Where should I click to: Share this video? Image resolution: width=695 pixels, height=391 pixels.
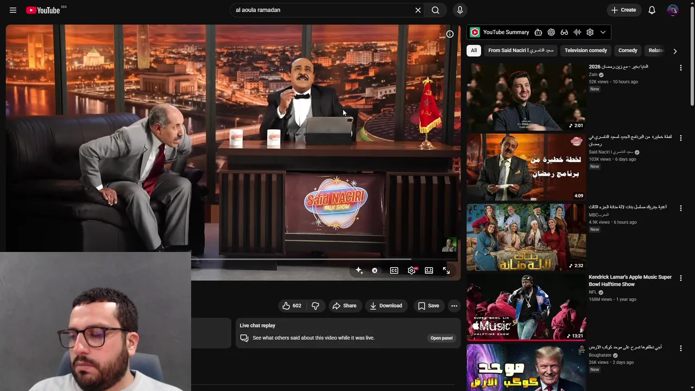point(344,306)
